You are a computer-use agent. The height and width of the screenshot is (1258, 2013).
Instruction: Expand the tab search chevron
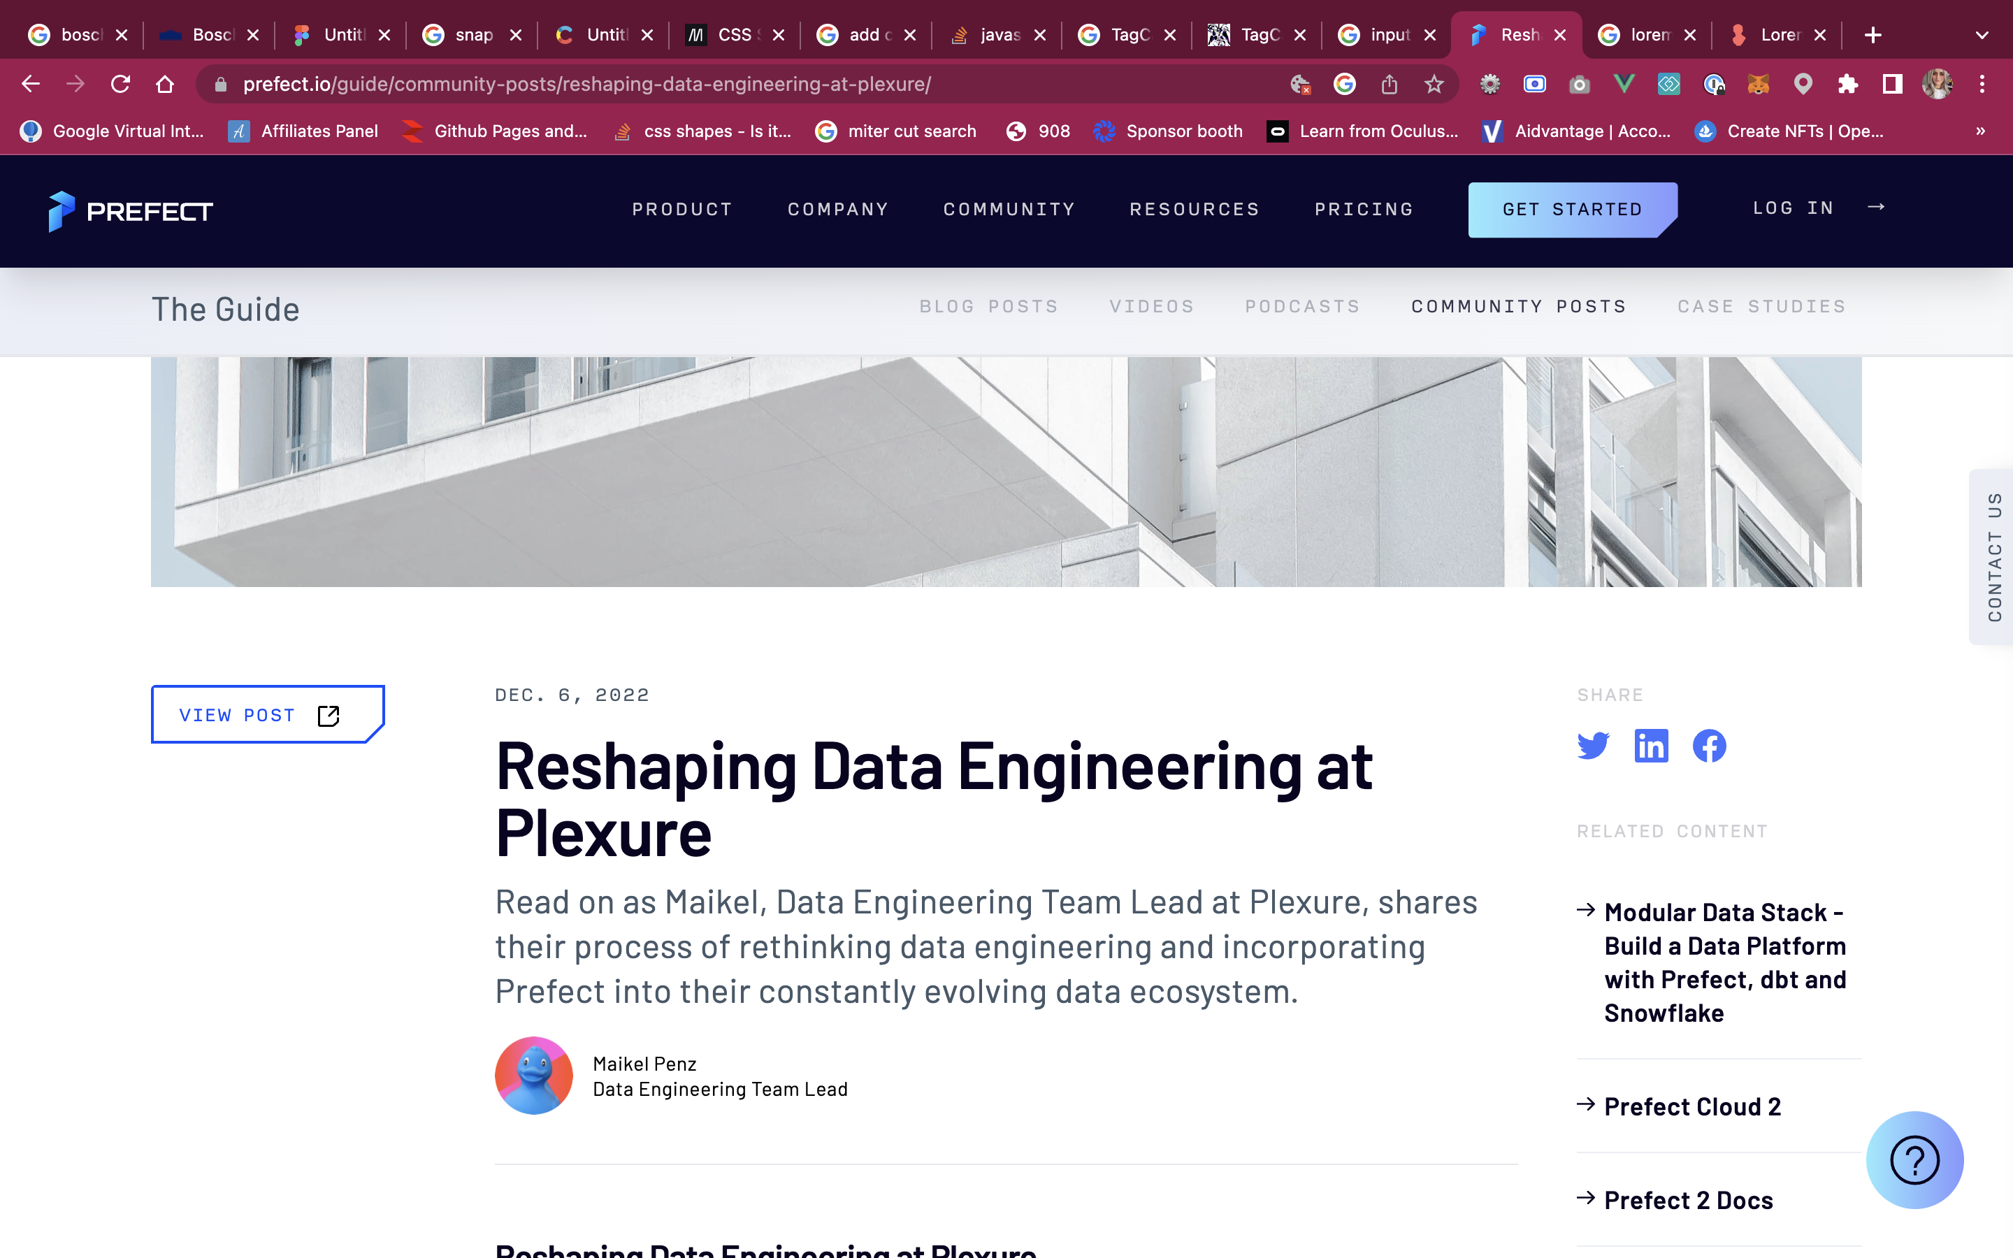1982,35
